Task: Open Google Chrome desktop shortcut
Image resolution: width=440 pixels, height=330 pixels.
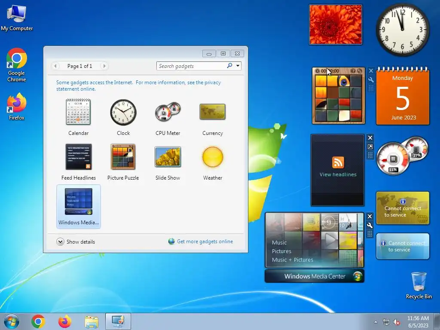Action: (x=17, y=65)
